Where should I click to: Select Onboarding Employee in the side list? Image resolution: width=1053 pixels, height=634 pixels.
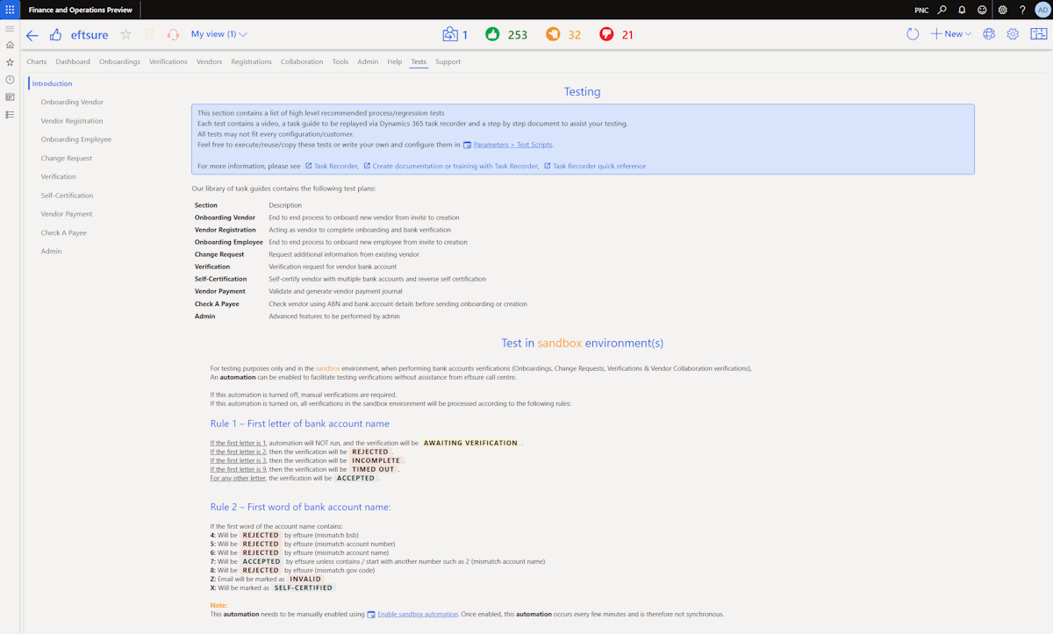click(76, 139)
